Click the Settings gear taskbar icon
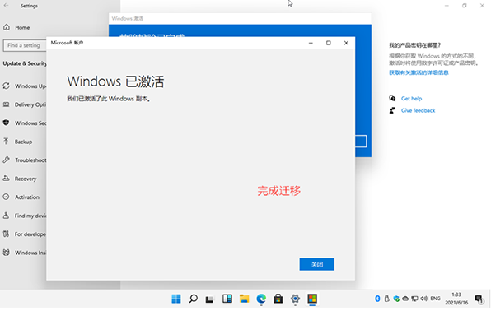The height and width of the screenshot is (311, 491). 295,299
